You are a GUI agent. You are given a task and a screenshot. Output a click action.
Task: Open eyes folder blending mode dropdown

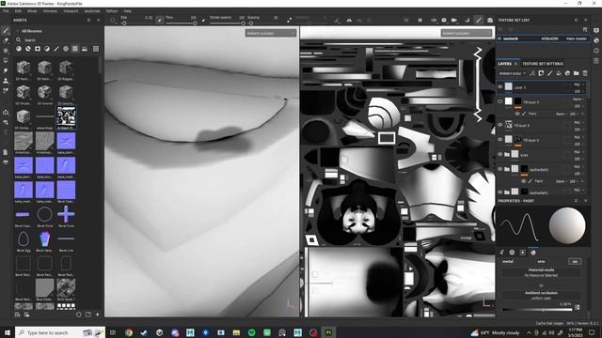click(x=578, y=152)
